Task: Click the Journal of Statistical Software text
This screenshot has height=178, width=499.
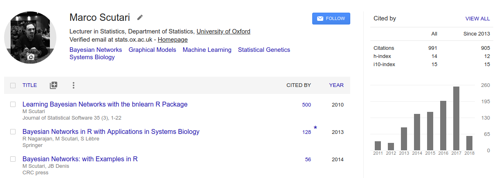Action: pos(72,118)
